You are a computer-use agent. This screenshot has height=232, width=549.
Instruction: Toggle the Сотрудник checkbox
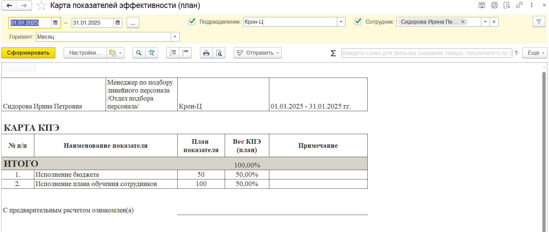(358, 22)
